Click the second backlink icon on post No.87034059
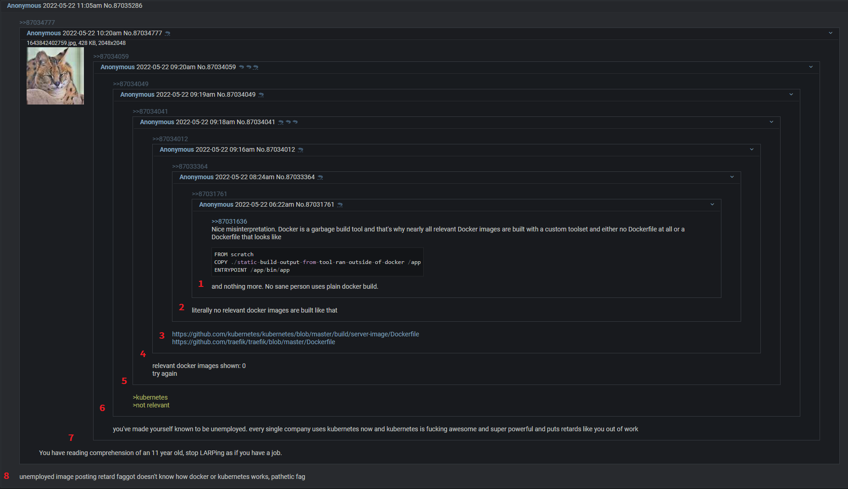Image resolution: width=848 pixels, height=489 pixels. pyautogui.click(x=249, y=67)
